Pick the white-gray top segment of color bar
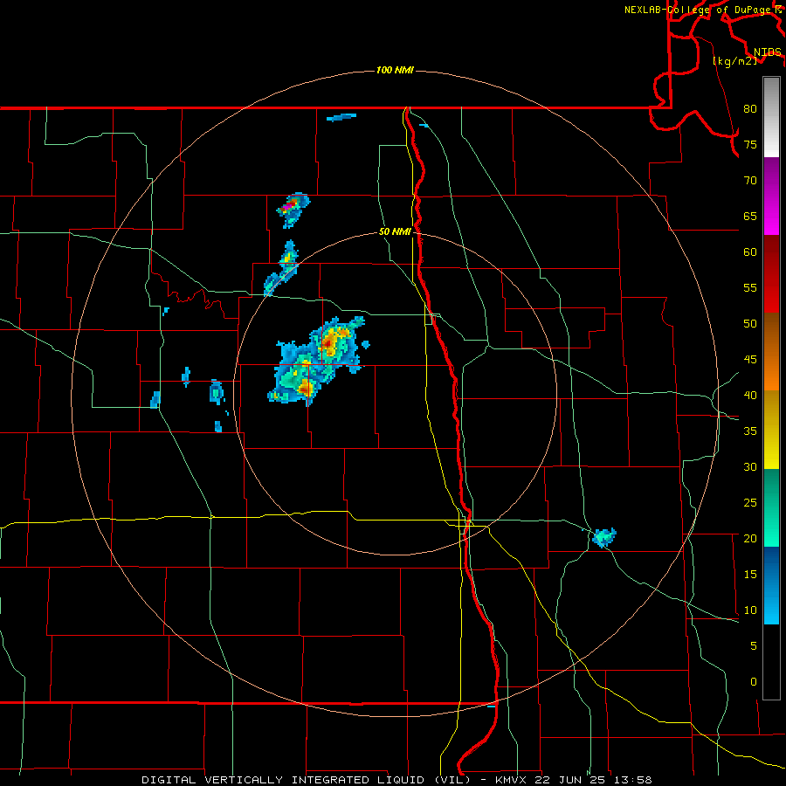This screenshot has height=786, width=786. [x=771, y=117]
